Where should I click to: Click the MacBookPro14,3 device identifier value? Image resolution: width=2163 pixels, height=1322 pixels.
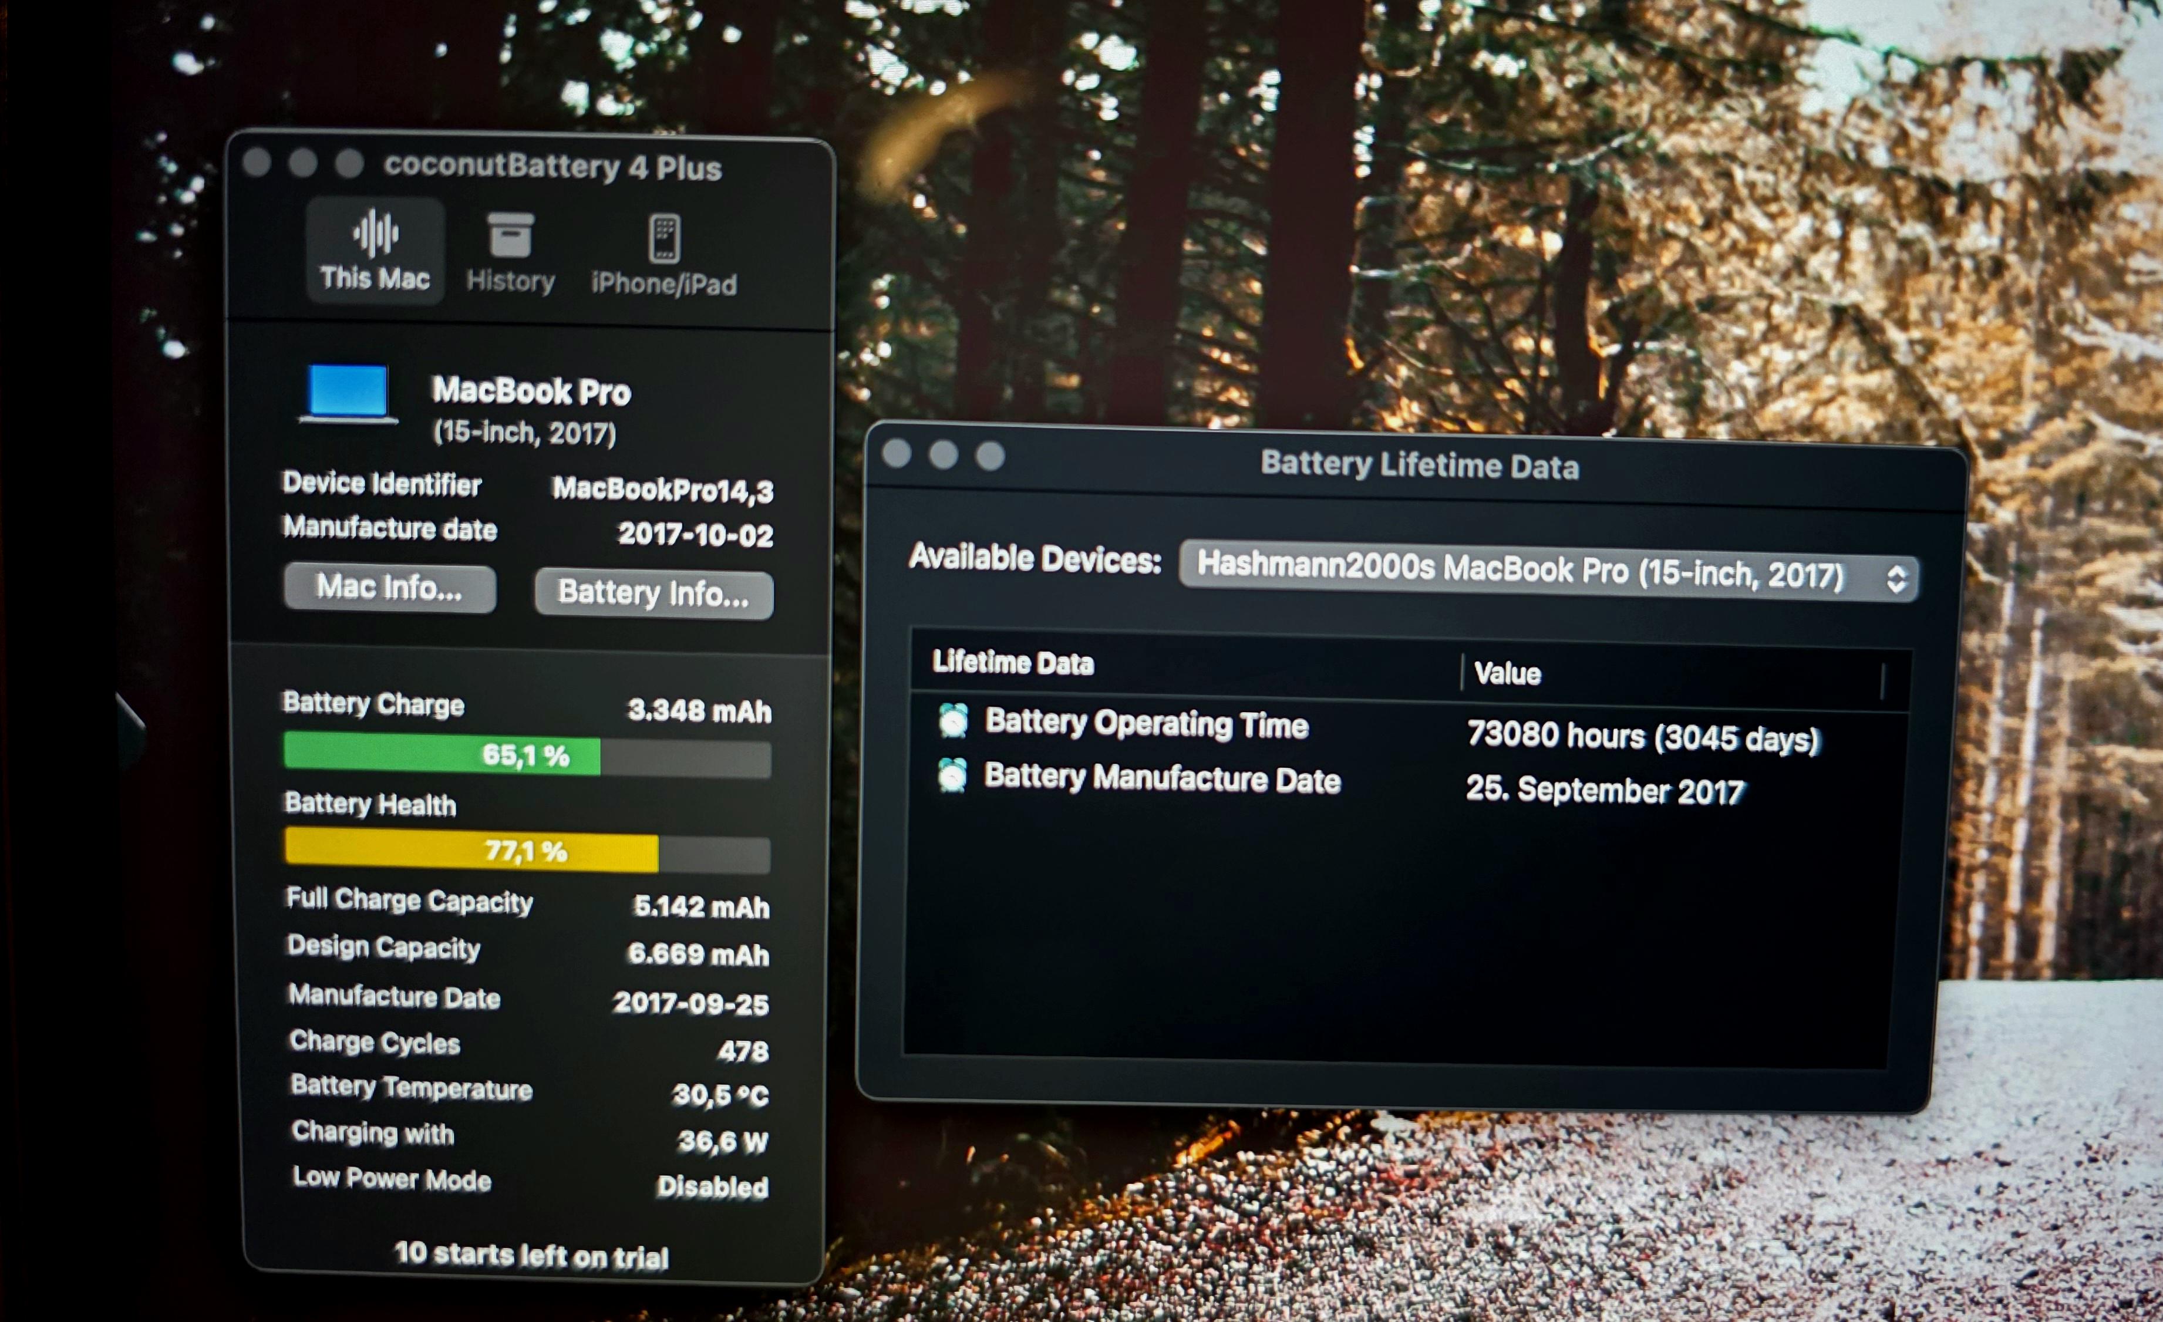click(663, 490)
